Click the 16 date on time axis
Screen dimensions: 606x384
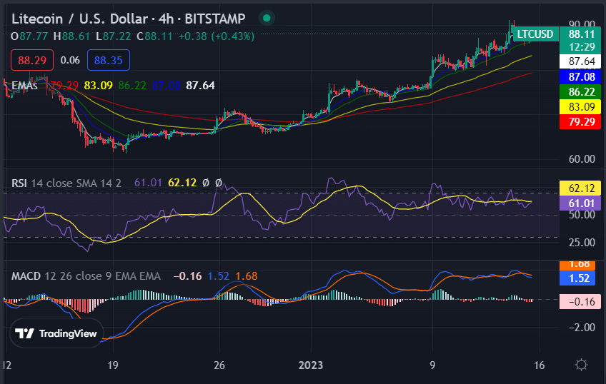pos(539,365)
